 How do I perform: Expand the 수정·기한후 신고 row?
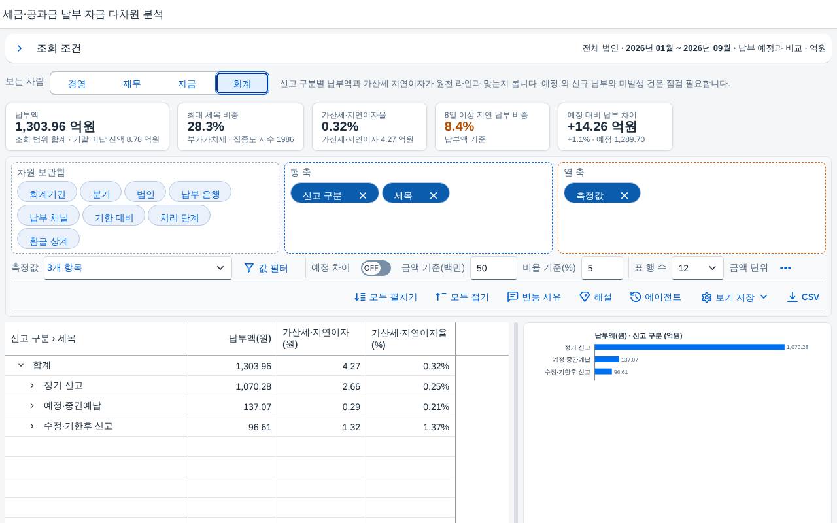32,426
